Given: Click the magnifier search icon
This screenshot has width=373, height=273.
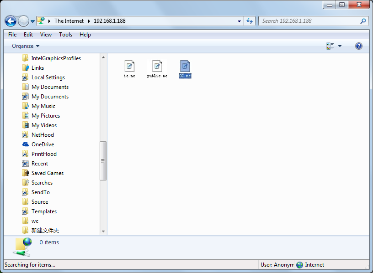Looking at the screenshot, I should pos(363,21).
